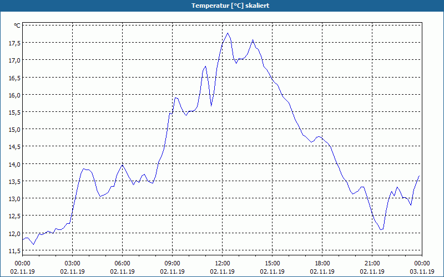
Task: Click the 13,5 y-axis label
Action: point(14,181)
